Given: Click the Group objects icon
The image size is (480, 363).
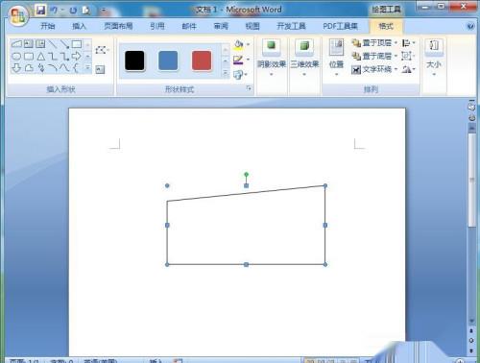Looking at the screenshot, I should (x=408, y=57).
